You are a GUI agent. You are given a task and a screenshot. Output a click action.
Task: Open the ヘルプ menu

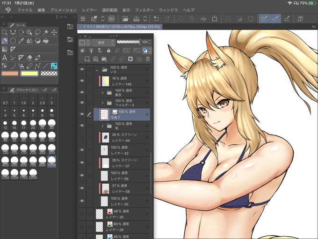[188, 10]
